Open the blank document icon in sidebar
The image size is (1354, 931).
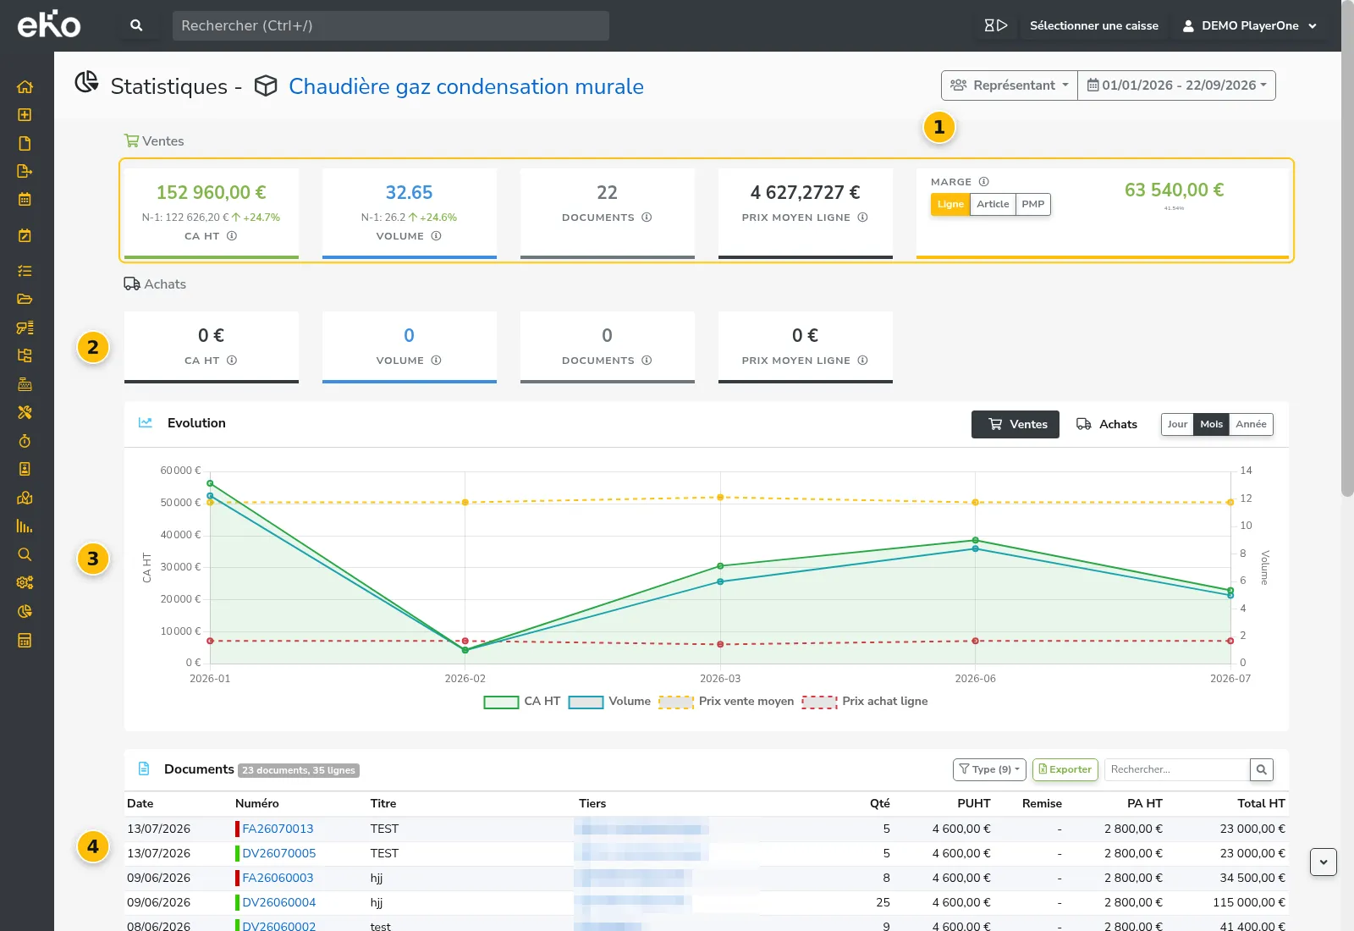[x=25, y=143]
